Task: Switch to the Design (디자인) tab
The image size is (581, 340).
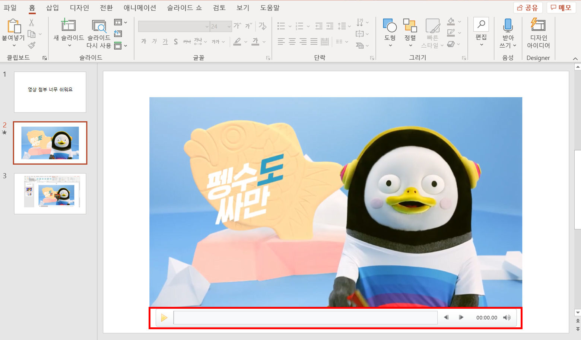Action: point(79,7)
